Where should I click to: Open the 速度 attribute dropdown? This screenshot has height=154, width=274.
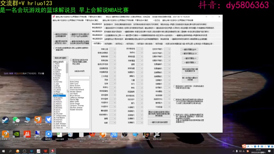(x=140, y=64)
